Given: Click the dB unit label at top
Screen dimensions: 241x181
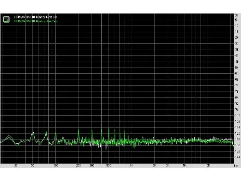Looking at the screenshot, I should point(236,15).
